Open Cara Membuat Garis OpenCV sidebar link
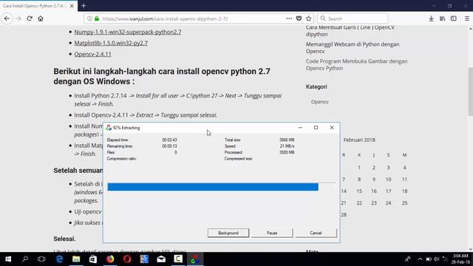This screenshot has width=473, height=266. [350, 30]
